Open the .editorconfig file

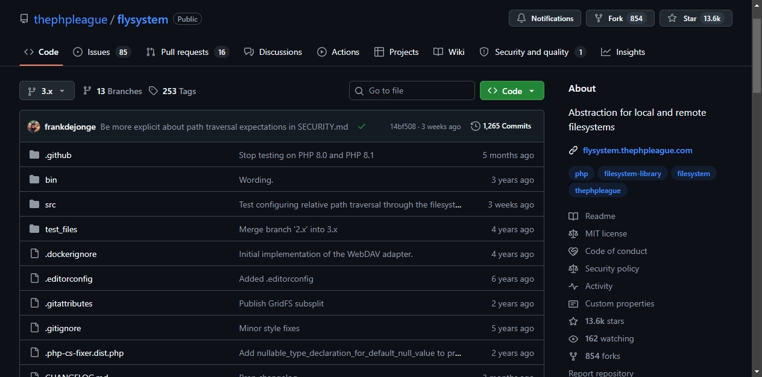[x=69, y=279]
